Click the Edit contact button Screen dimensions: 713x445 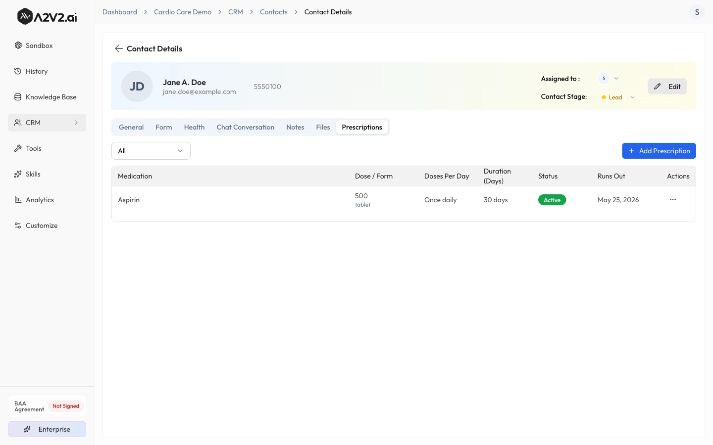coord(667,87)
